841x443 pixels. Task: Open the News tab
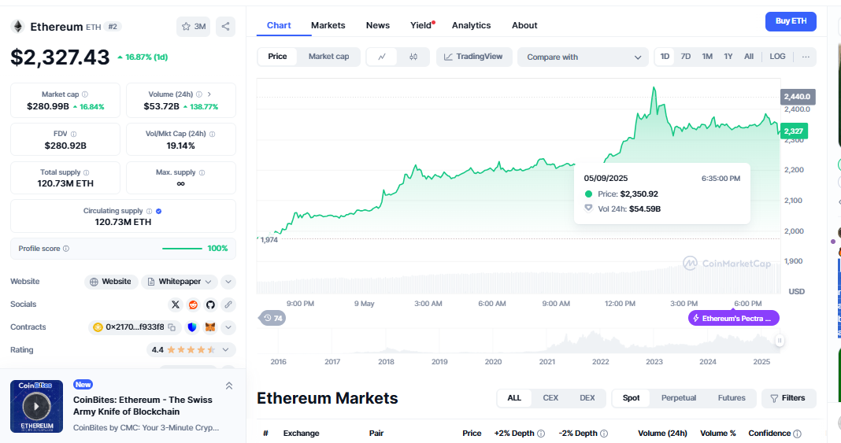(378, 26)
